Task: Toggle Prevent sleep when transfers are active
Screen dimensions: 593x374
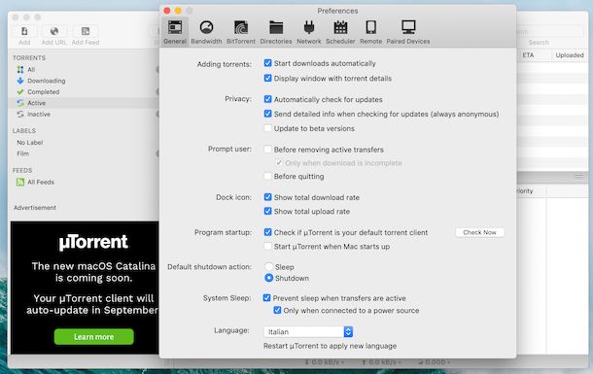Action: pos(266,298)
